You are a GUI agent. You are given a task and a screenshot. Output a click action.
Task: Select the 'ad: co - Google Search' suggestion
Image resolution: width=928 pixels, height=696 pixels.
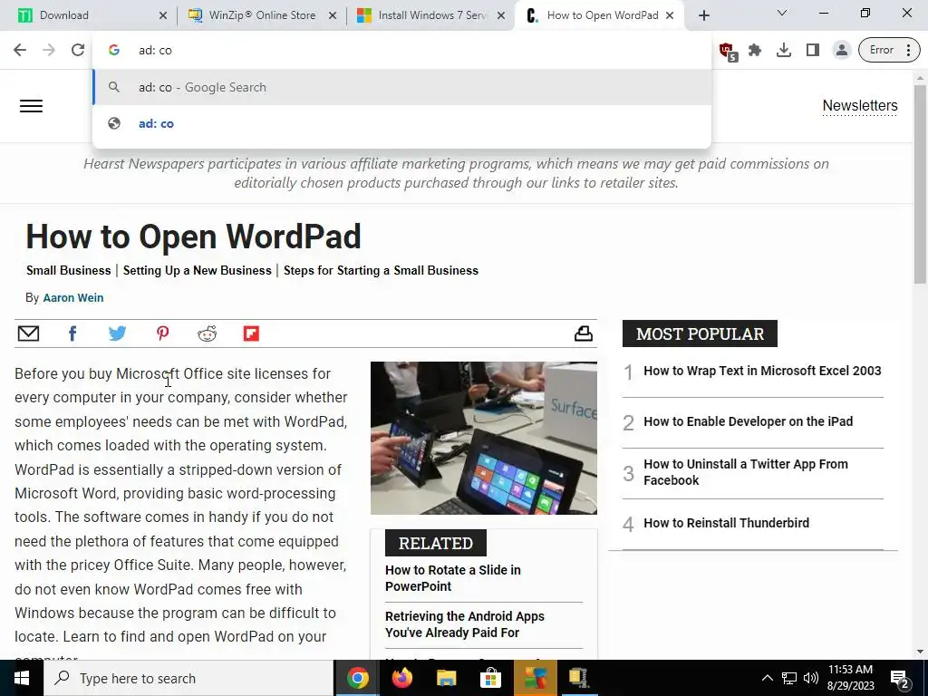click(x=402, y=87)
